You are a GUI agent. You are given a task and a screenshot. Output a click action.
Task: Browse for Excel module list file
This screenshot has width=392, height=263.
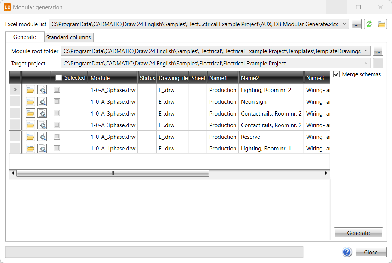click(356, 24)
